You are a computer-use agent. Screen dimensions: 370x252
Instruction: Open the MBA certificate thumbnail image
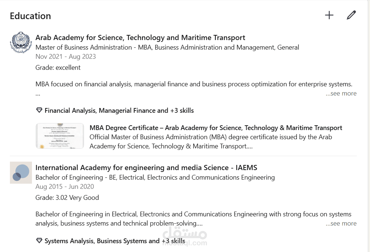click(60, 136)
